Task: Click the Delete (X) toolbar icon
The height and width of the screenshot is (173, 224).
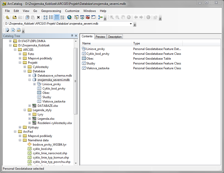Action: pos(38,18)
